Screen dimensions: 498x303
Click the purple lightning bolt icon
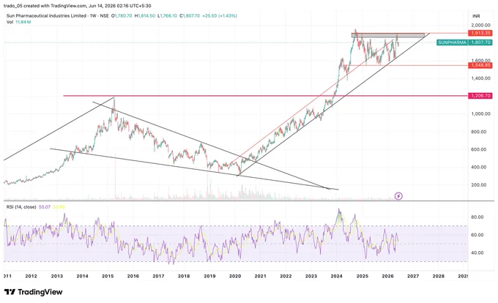398,196
